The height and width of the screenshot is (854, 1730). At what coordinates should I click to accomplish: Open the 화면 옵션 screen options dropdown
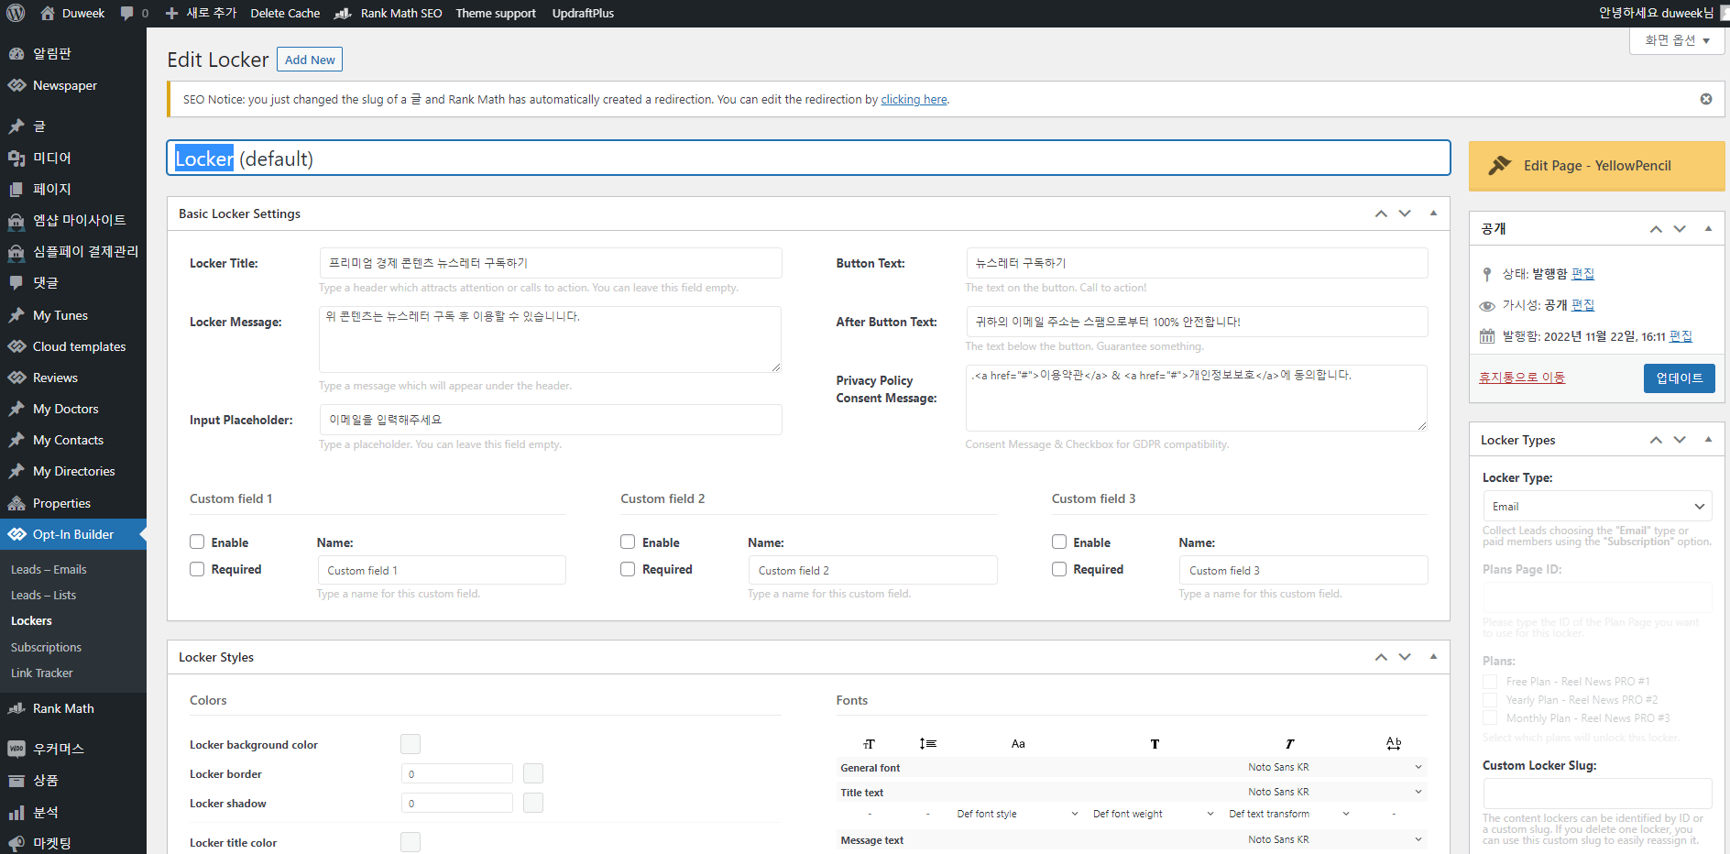point(1677,40)
